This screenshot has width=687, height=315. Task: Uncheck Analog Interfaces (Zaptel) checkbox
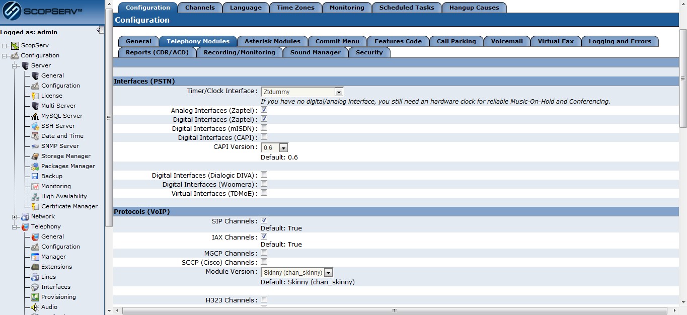pyautogui.click(x=264, y=110)
